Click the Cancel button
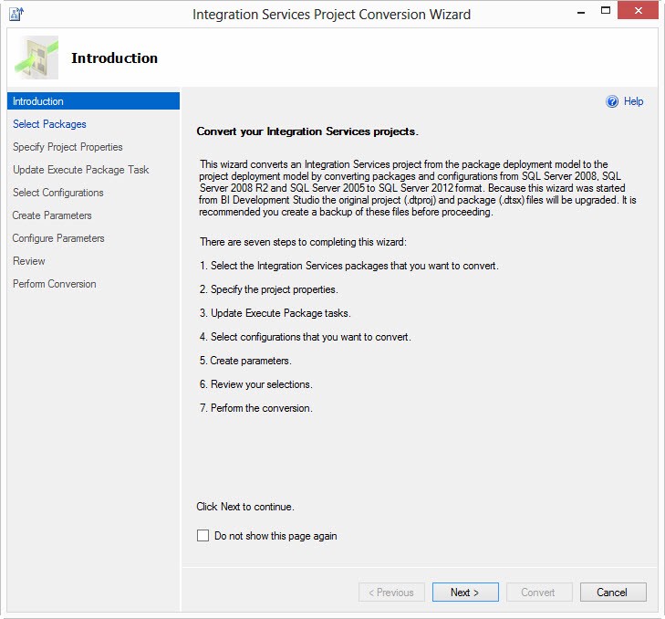 pos(612,593)
